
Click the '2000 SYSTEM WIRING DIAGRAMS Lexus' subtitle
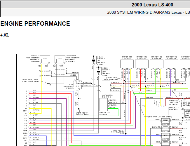[x=144, y=12]
